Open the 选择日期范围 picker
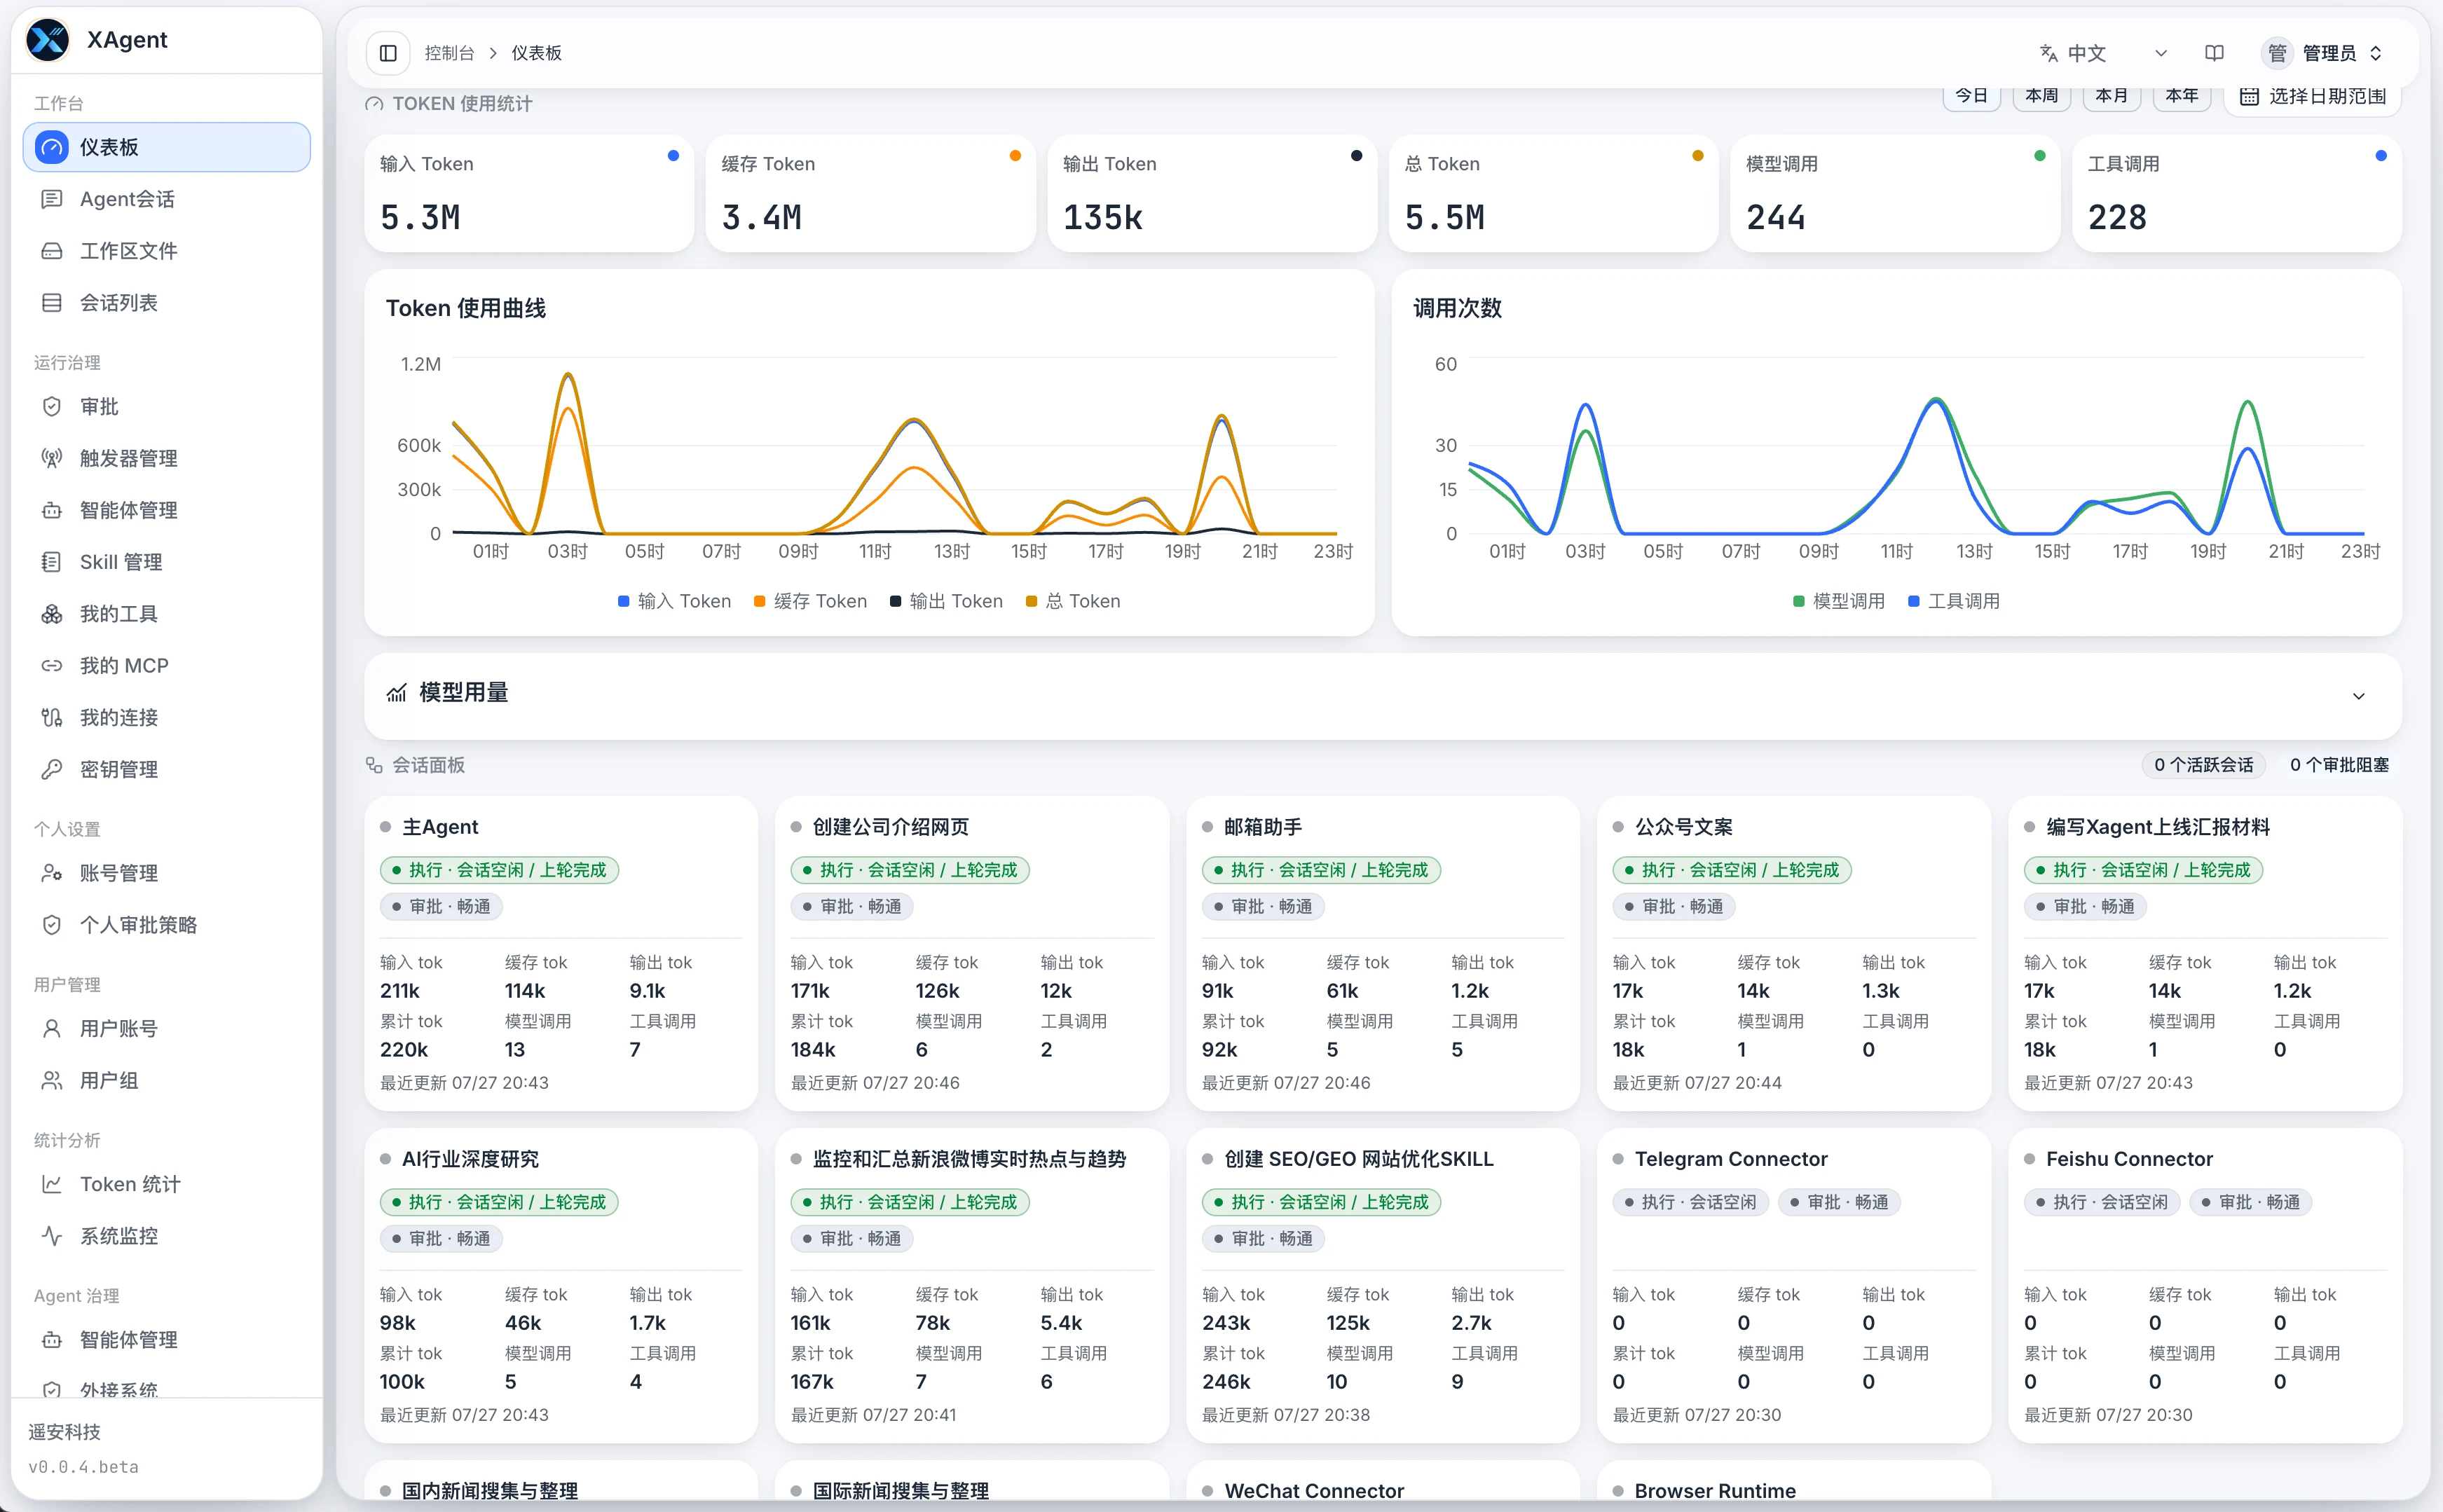The height and width of the screenshot is (1512, 2443). pyautogui.click(x=2313, y=96)
